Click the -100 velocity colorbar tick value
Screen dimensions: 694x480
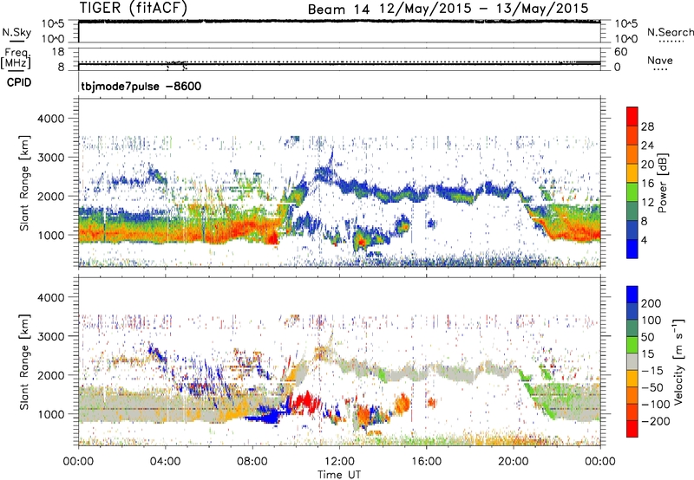[x=656, y=404]
